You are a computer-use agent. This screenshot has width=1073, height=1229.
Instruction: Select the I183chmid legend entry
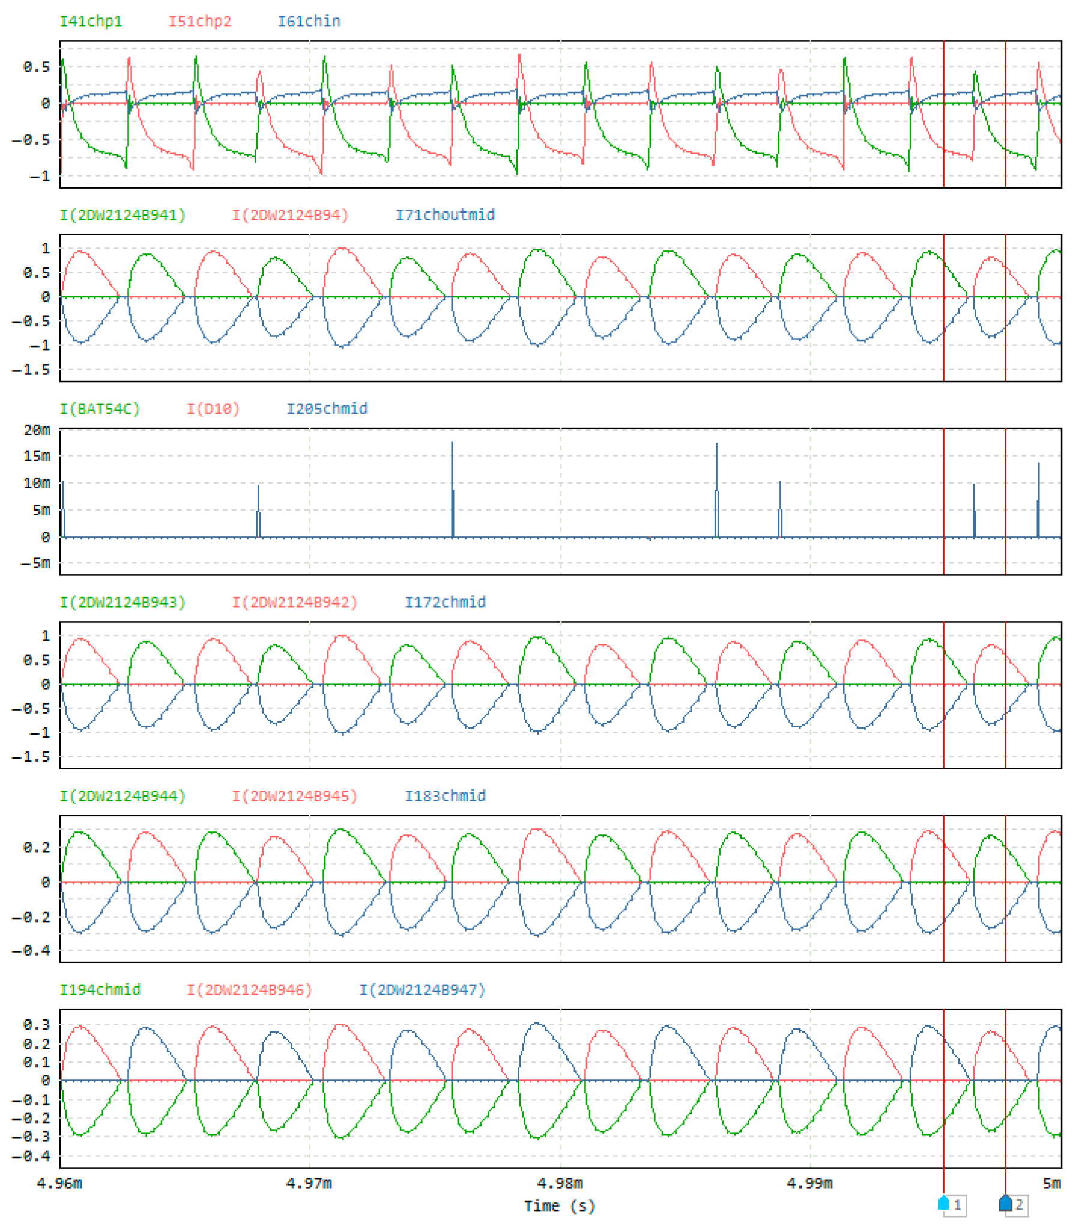pos(444,795)
